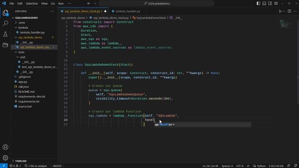Open the remote window status icon
The width and height of the screenshot is (299, 168).
[4, 166]
